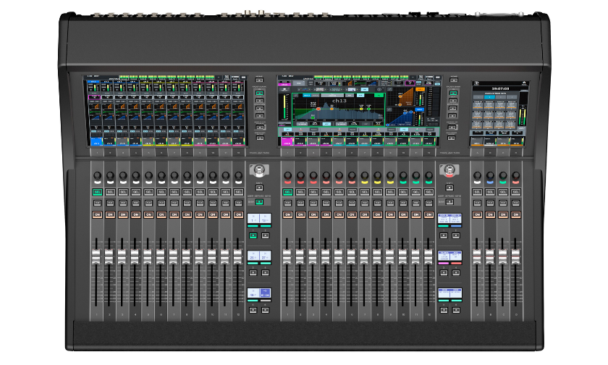Click green-ringed encoder on center section channel 12
This screenshot has width=608, height=365.
pyautogui.click(x=428, y=177)
